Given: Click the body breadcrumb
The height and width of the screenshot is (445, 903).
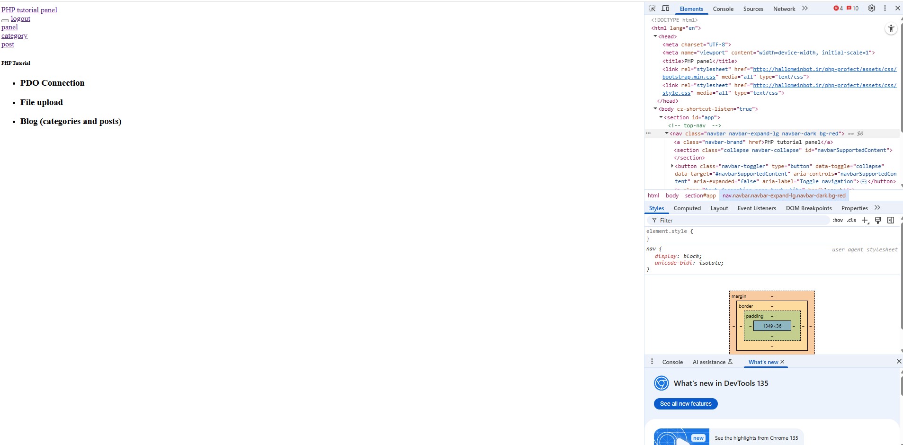Looking at the screenshot, I should click(672, 196).
